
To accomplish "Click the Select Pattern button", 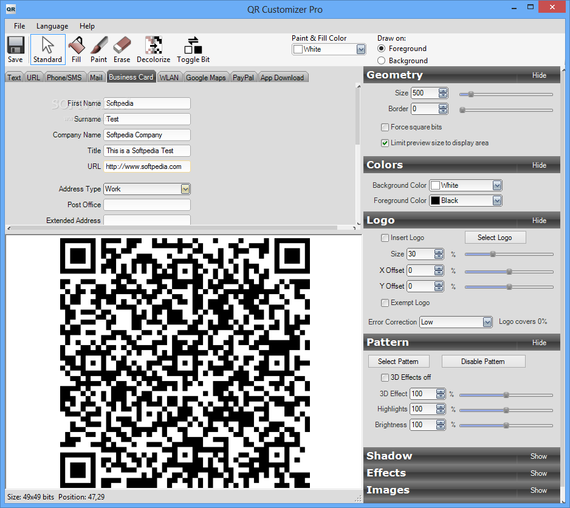I will point(399,362).
